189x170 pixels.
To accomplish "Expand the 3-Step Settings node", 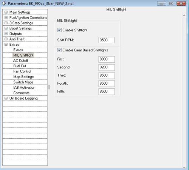I will tap(6, 23).
